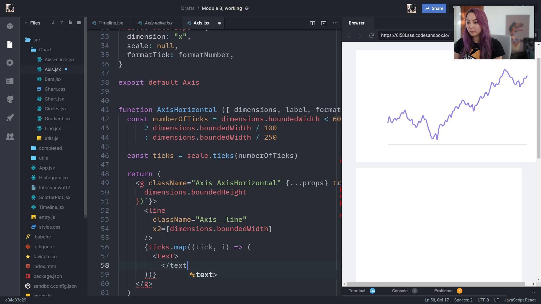Image resolution: width=541 pixels, height=304 pixels.
Task: Collapse the src folder in file explorer
Action: (x=36, y=39)
